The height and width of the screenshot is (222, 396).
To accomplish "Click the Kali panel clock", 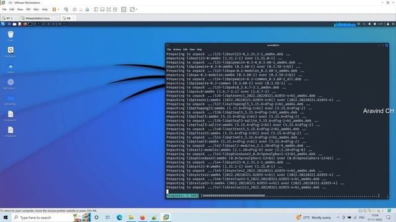I will point(381,24).
